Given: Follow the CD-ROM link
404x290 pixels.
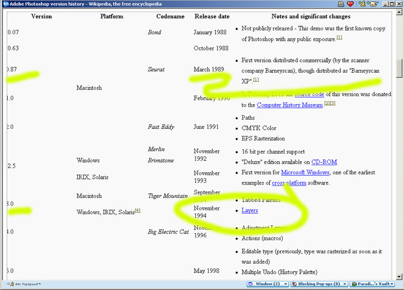Looking at the screenshot, I should (x=324, y=162).
